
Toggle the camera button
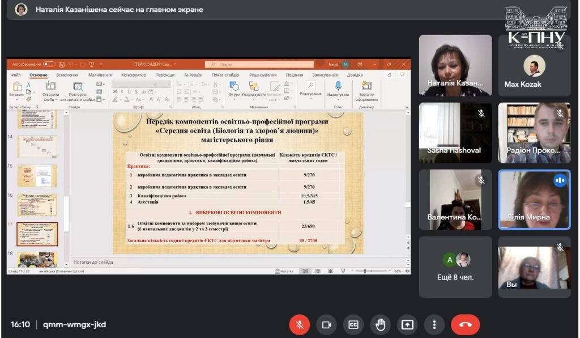pyautogui.click(x=326, y=325)
